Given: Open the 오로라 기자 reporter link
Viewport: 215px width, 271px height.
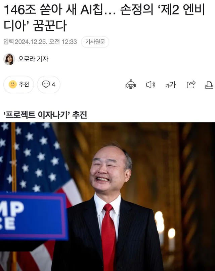Looking at the screenshot, I should tap(33, 59).
